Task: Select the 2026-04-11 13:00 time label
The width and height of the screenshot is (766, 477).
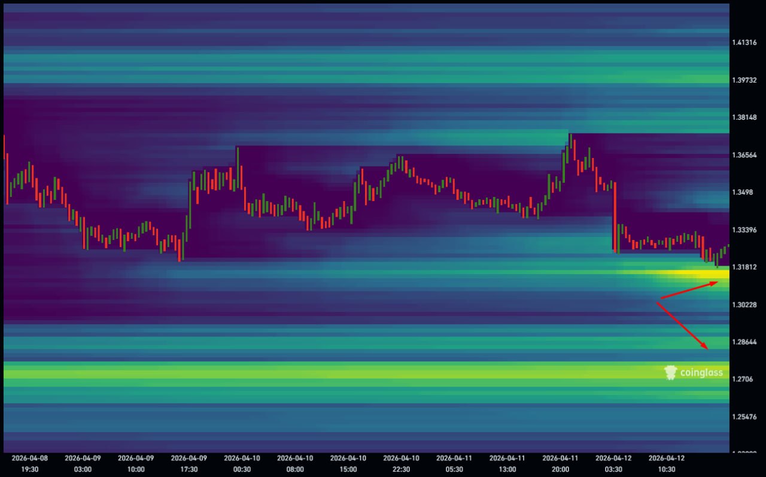Action: [508, 464]
